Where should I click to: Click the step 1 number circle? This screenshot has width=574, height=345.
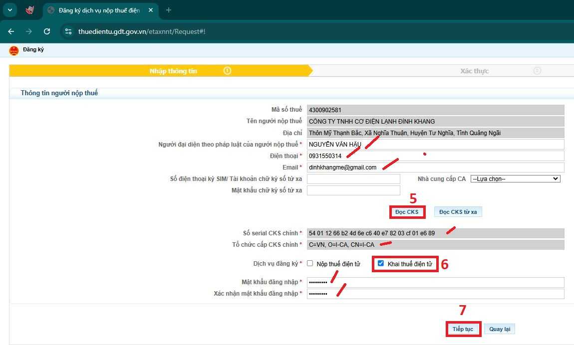(227, 70)
